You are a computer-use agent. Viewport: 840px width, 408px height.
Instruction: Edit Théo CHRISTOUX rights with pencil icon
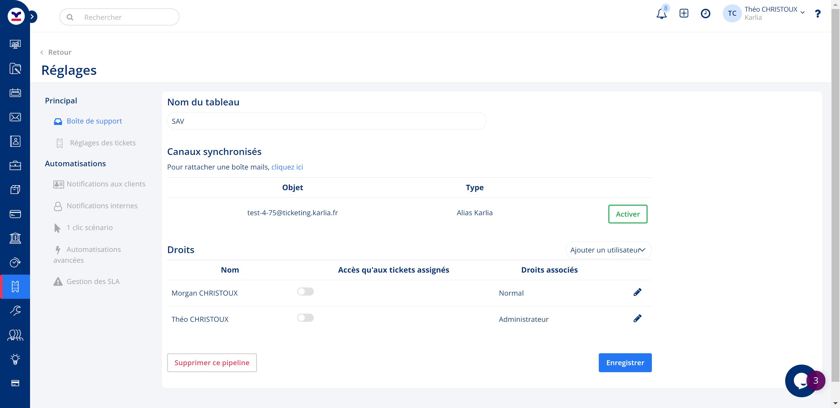(637, 319)
